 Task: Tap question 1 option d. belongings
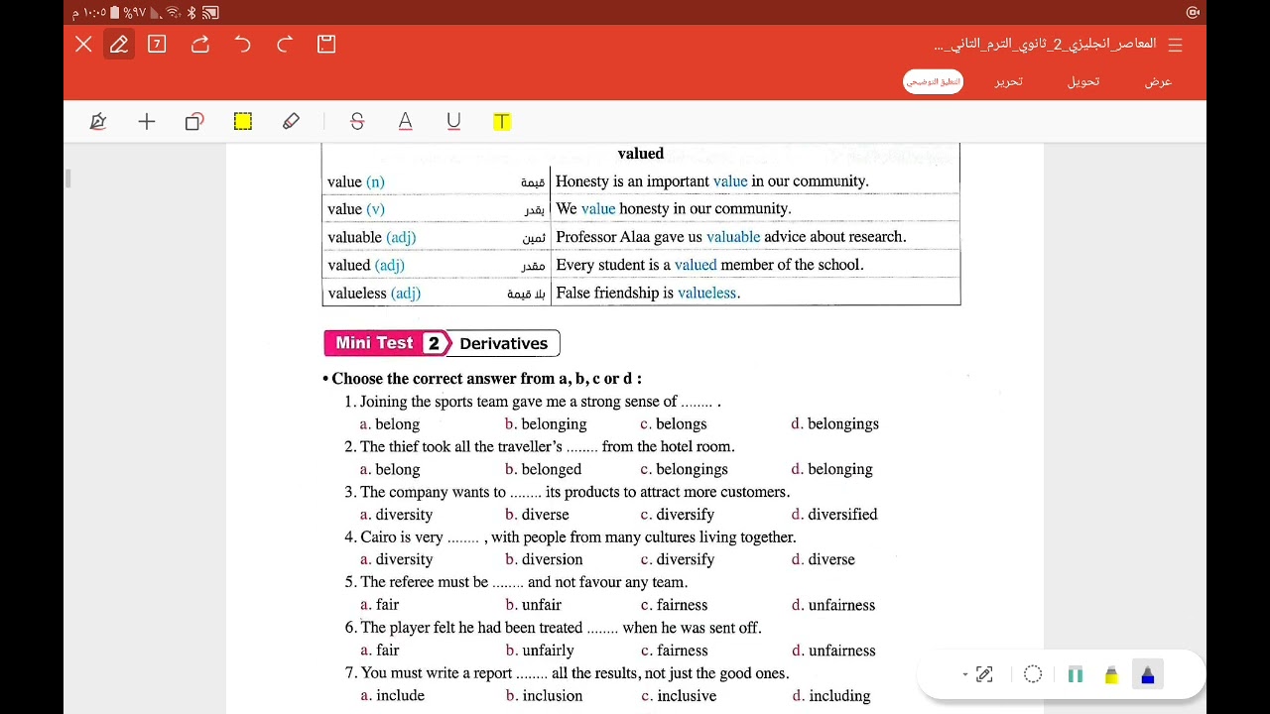(x=834, y=423)
